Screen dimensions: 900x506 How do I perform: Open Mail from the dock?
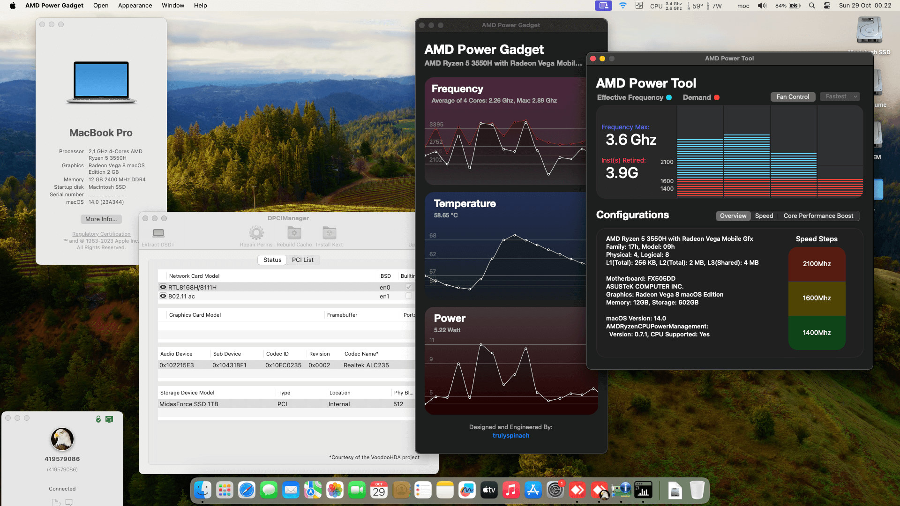click(x=291, y=491)
